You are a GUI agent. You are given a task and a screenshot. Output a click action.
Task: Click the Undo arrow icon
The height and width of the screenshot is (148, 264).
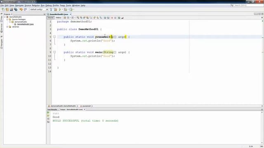click(x=21, y=9)
